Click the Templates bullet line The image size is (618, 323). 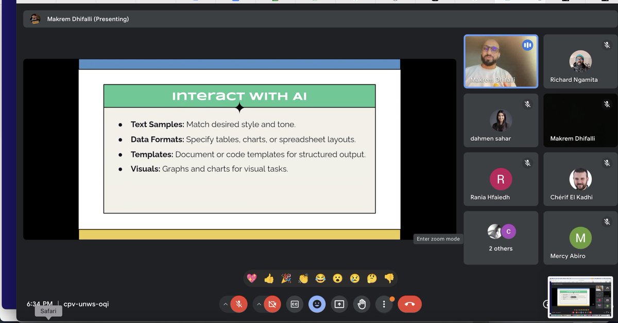pyautogui.click(x=248, y=154)
